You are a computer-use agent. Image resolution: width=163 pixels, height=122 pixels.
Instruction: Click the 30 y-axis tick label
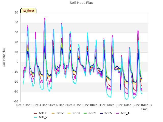pyautogui.click(x=16, y=33)
